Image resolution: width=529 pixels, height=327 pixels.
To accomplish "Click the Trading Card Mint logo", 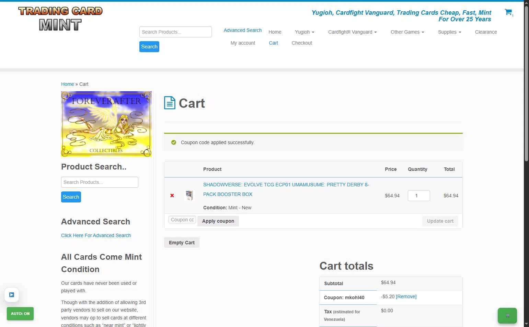I will pyautogui.click(x=60, y=19).
